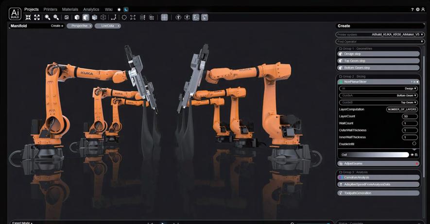
Task: Open the In Design dropdown
Action: 378,89
